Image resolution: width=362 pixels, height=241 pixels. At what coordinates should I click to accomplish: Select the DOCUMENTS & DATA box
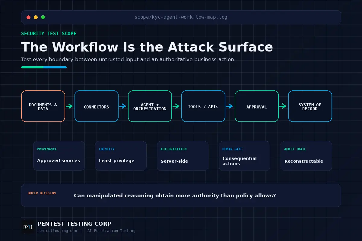[43, 106]
